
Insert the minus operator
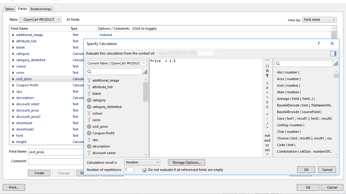coord(267,119)
